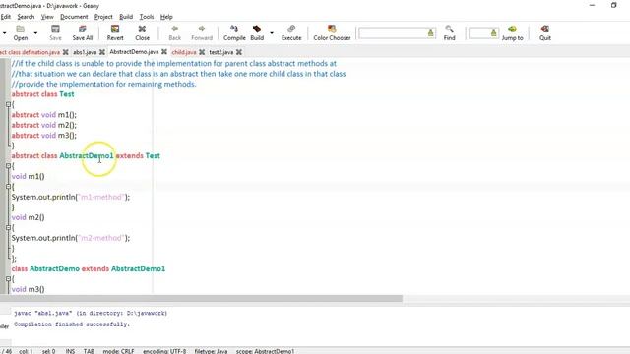Open the Edit menu

point(6,17)
